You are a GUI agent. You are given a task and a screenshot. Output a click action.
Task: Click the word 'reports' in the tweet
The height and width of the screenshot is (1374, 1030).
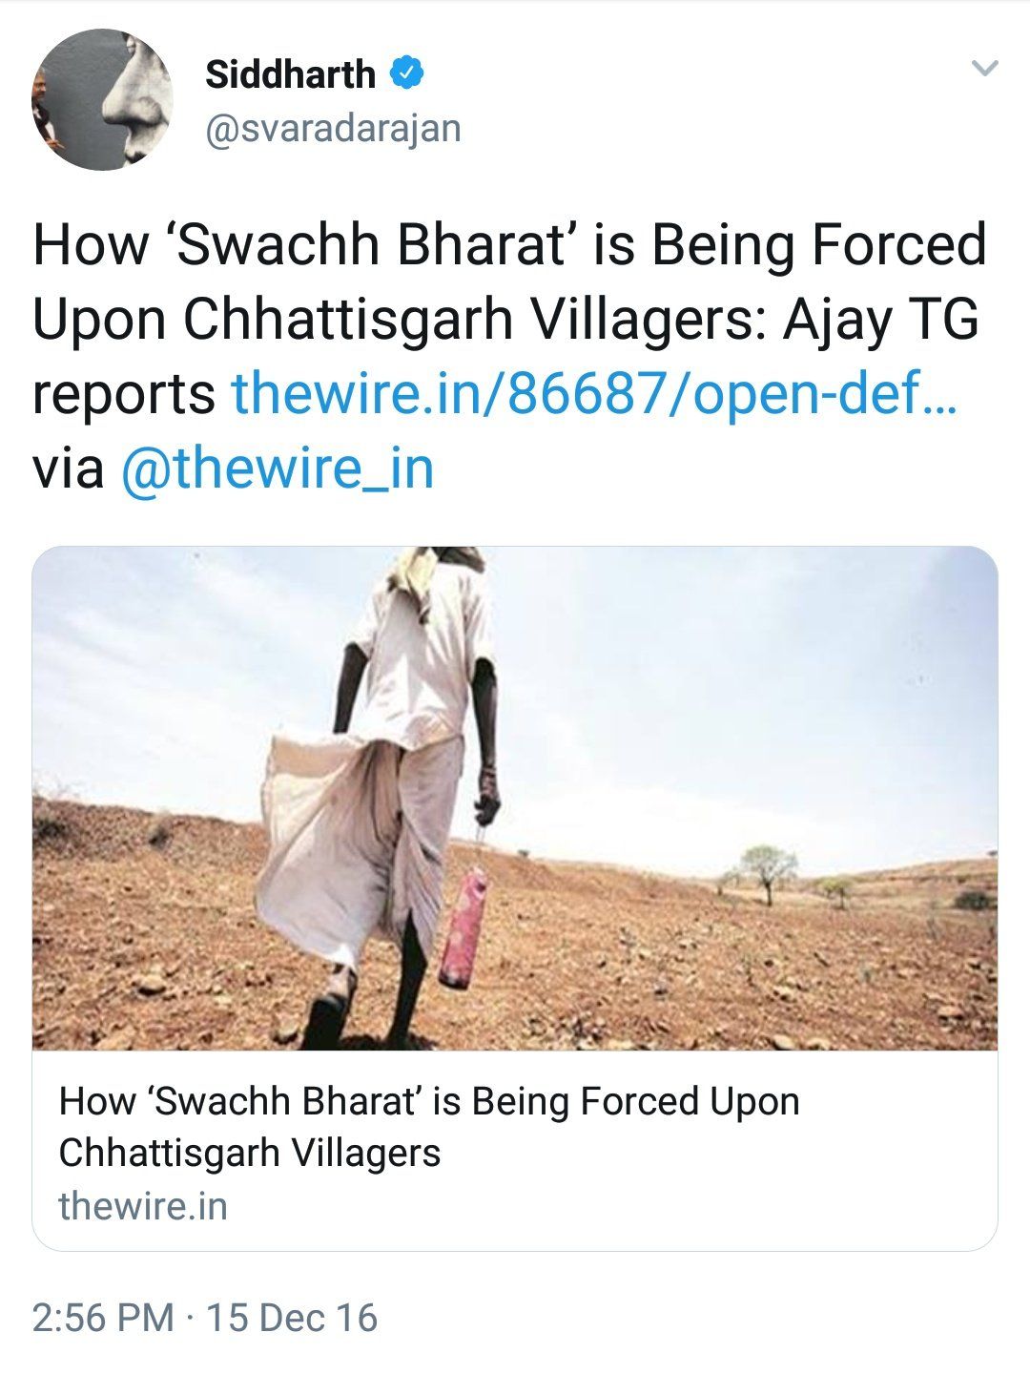124,393
